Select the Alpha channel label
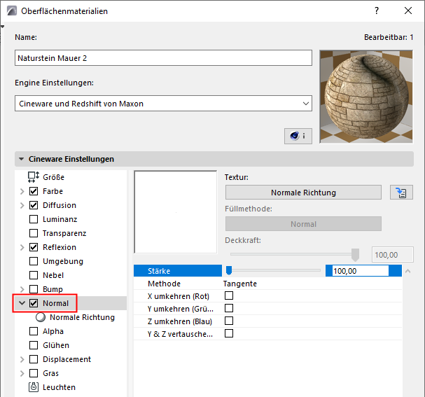The height and width of the screenshot is (397, 425). [x=53, y=331]
